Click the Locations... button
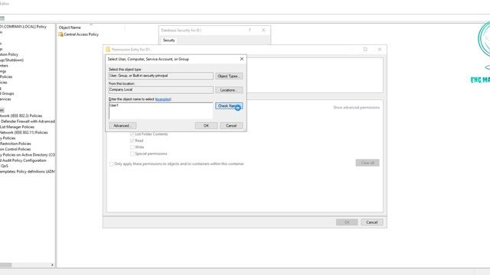 click(x=229, y=90)
